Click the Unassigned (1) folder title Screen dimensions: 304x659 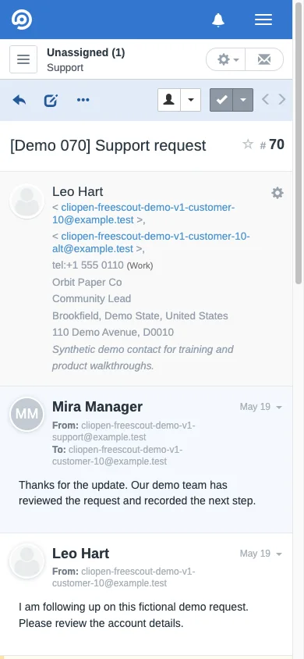tap(86, 52)
